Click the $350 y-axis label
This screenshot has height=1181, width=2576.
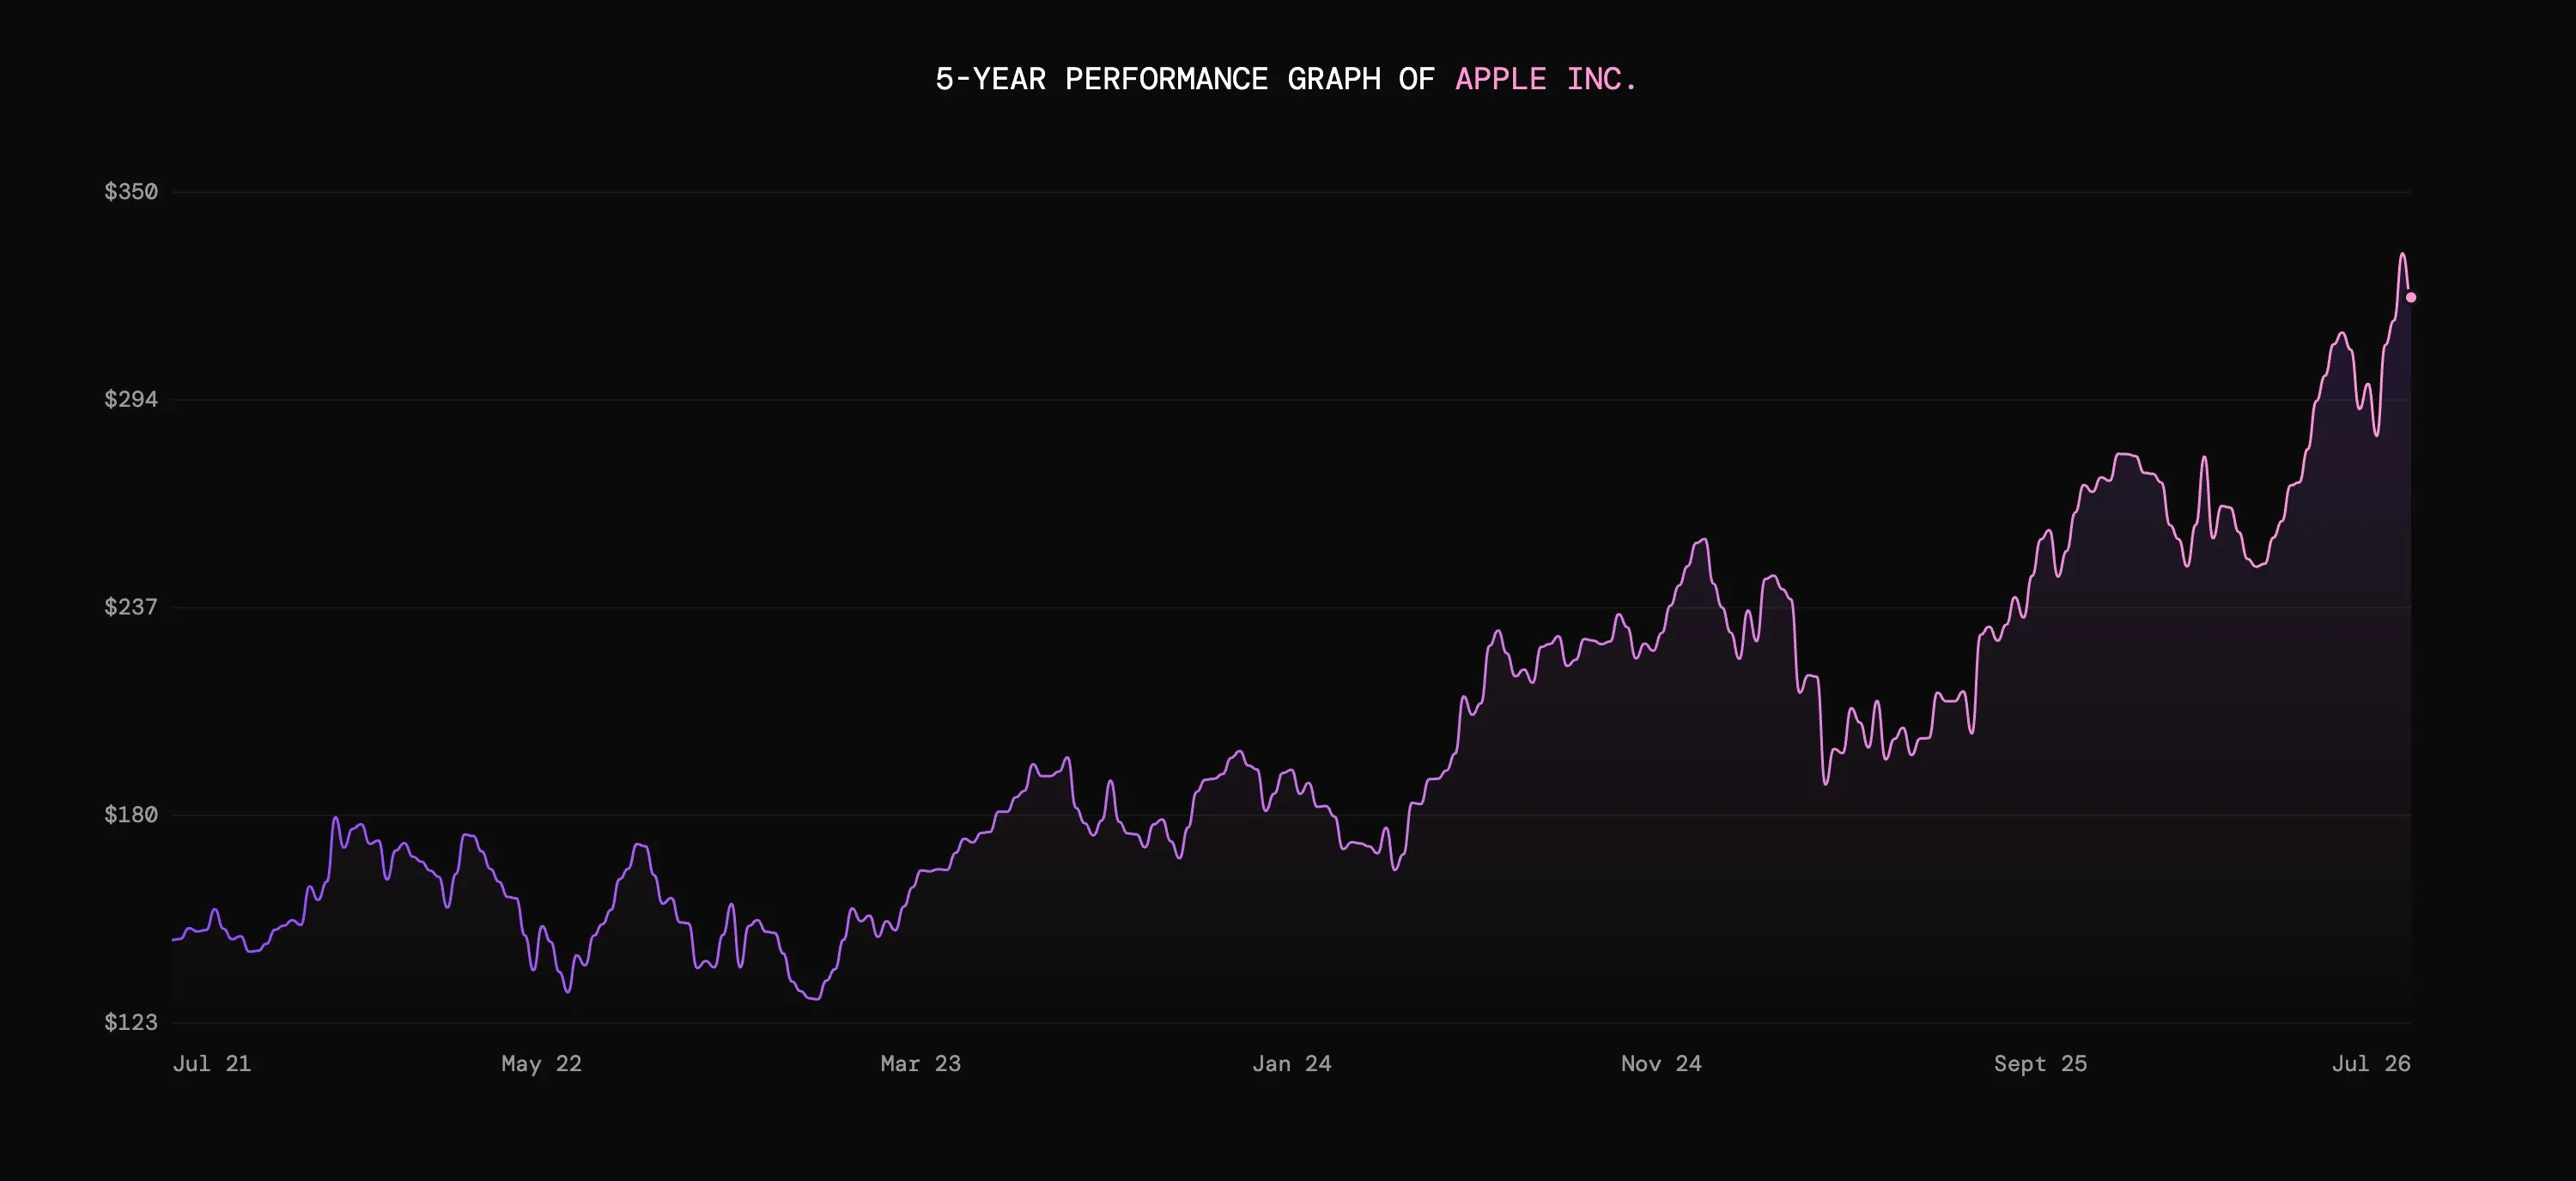(x=131, y=191)
